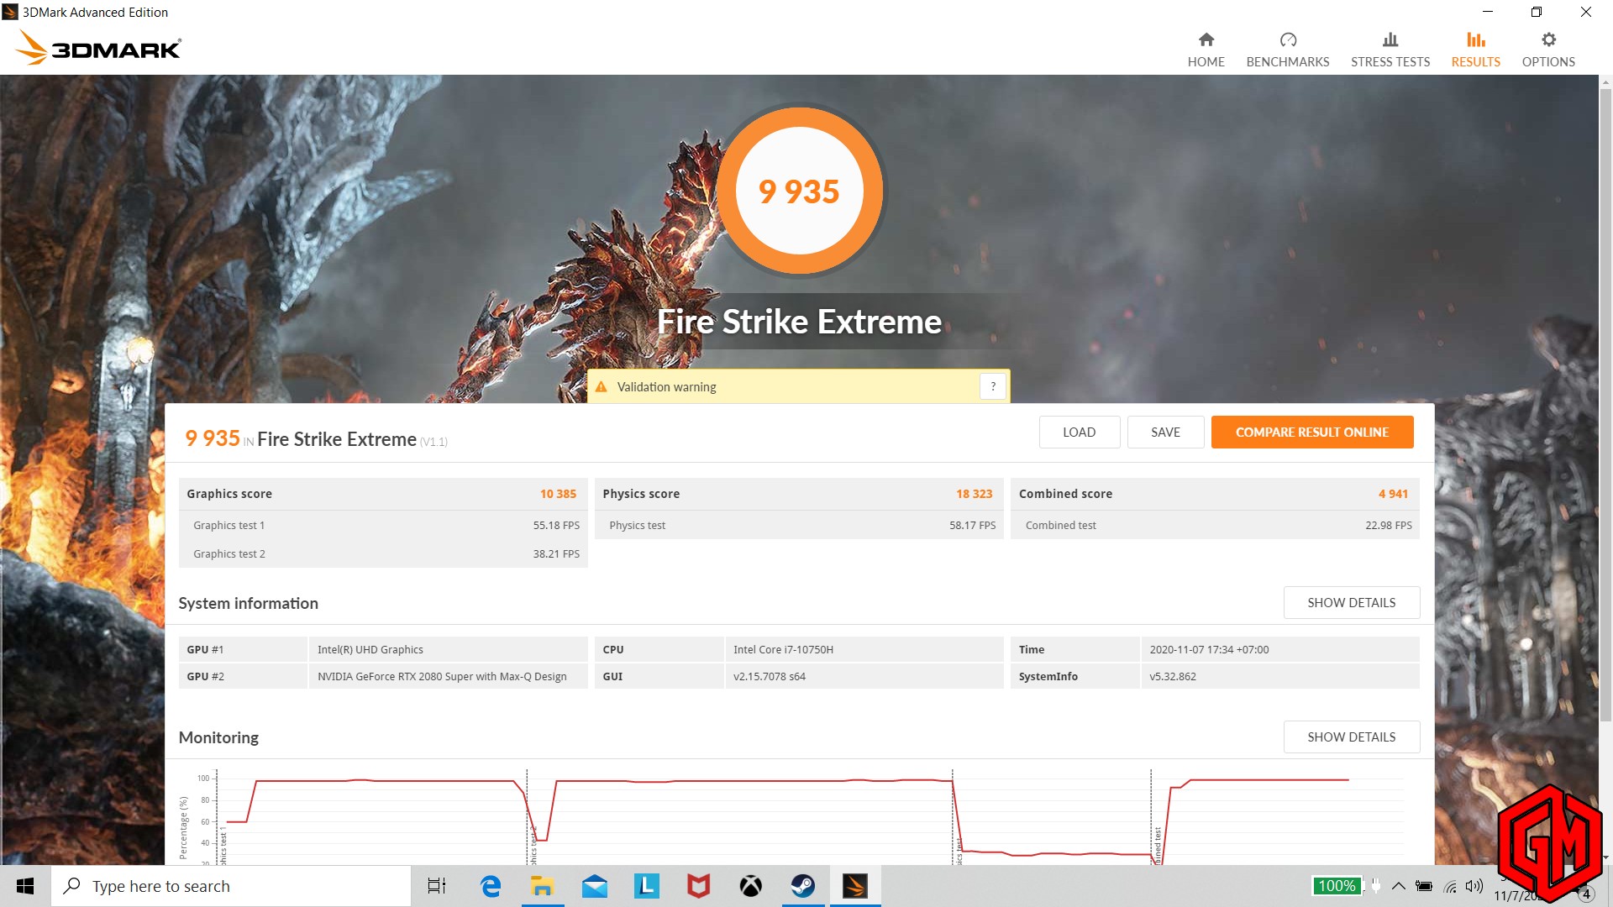Open Steam from taskbar
This screenshot has height=907, width=1613.
pyautogui.click(x=802, y=886)
